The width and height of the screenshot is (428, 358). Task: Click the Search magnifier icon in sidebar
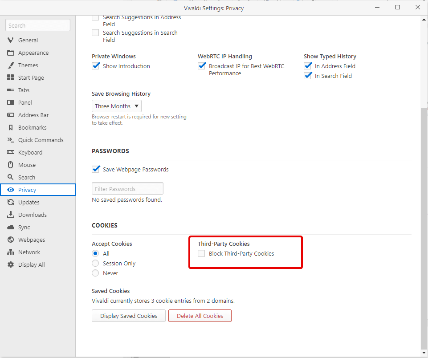click(x=11, y=177)
